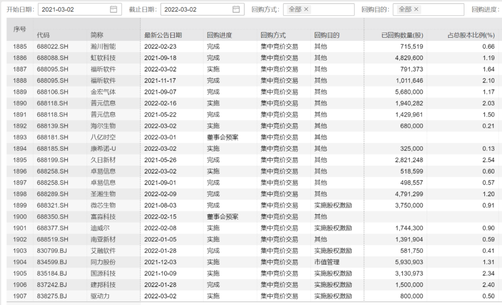Click row number 1900
This screenshot has width=502, height=305.
coord(20,217)
